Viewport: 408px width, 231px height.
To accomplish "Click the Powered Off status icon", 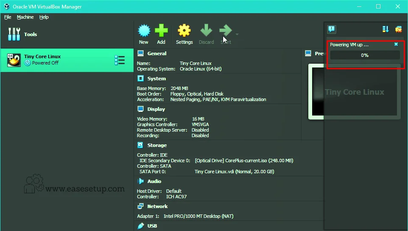I will [27, 63].
